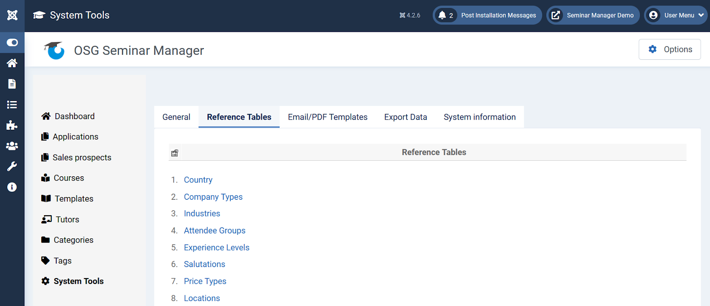Open the Options button
Screen dimensions: 710x306
670,49
